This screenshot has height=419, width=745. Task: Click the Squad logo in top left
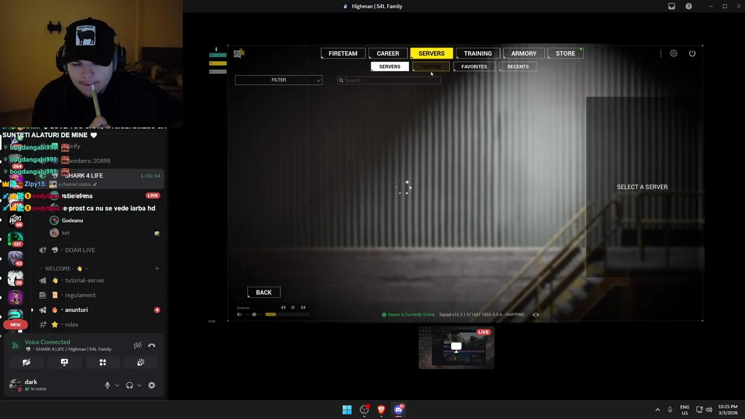click(239, 54)
